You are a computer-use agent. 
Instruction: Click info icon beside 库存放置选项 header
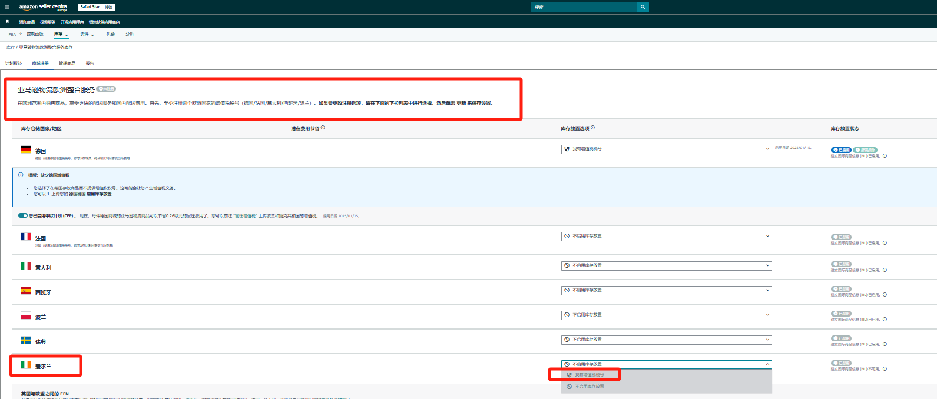(x=592, y=128)
